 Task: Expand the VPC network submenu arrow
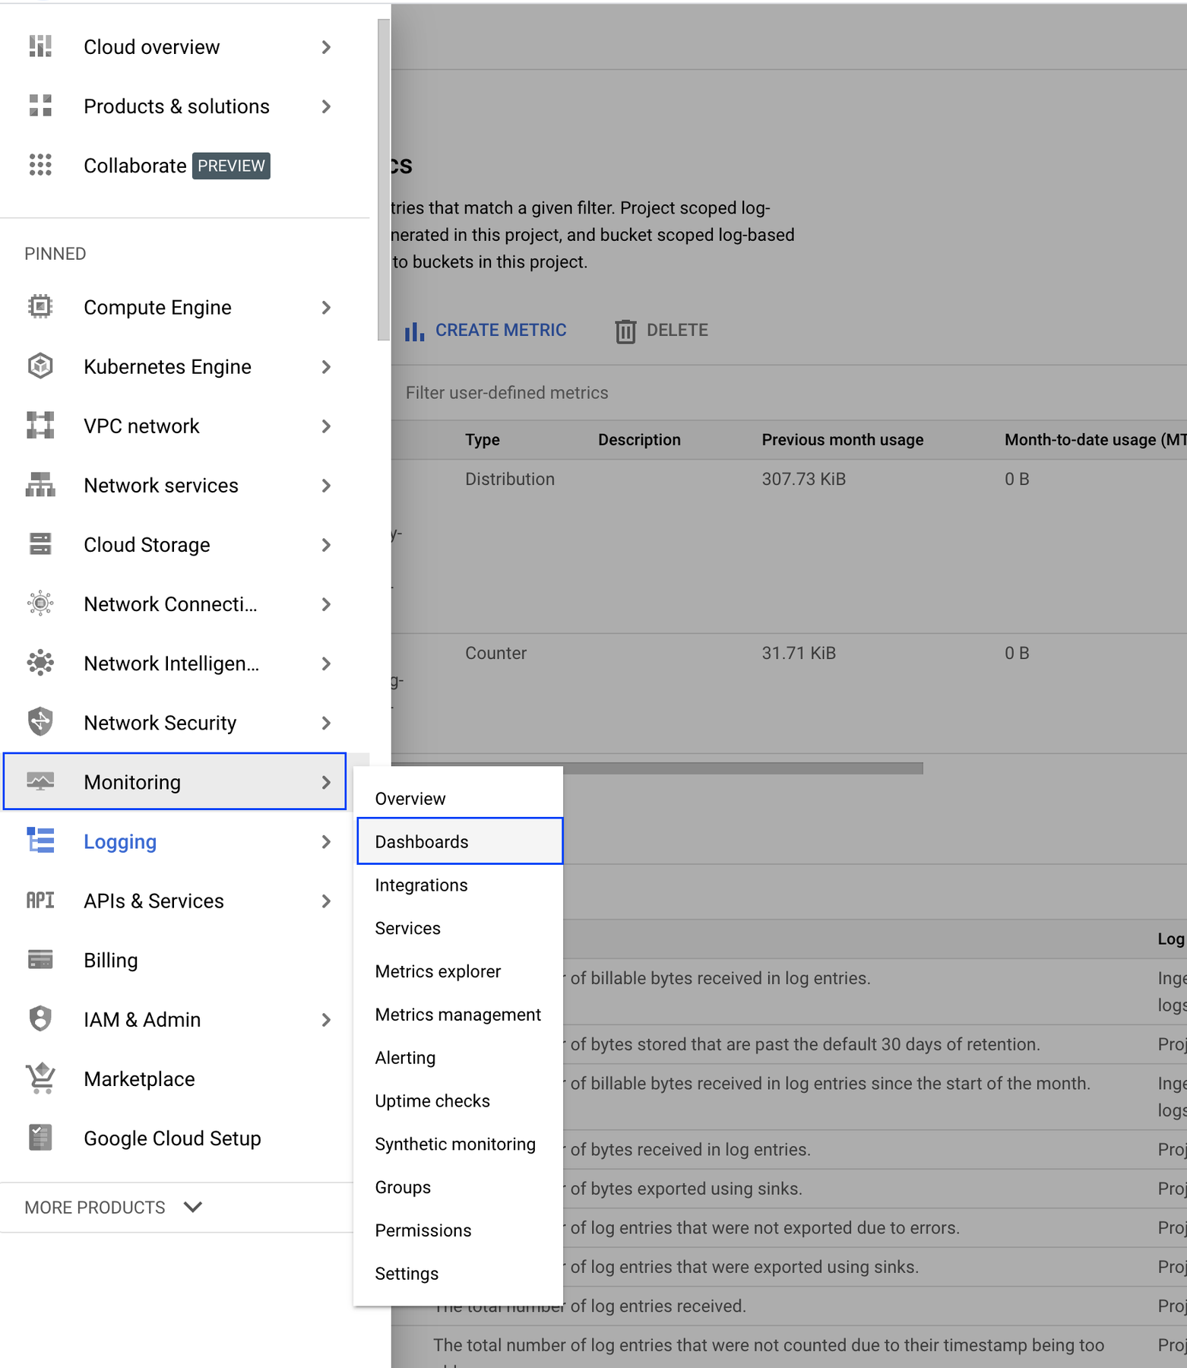click(326, 426)
